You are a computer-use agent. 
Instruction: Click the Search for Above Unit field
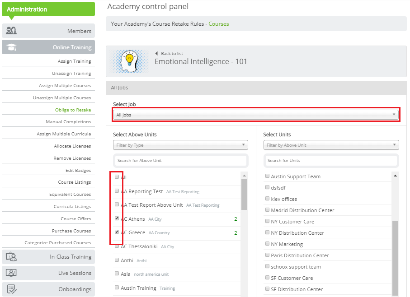tap(181, 161)
